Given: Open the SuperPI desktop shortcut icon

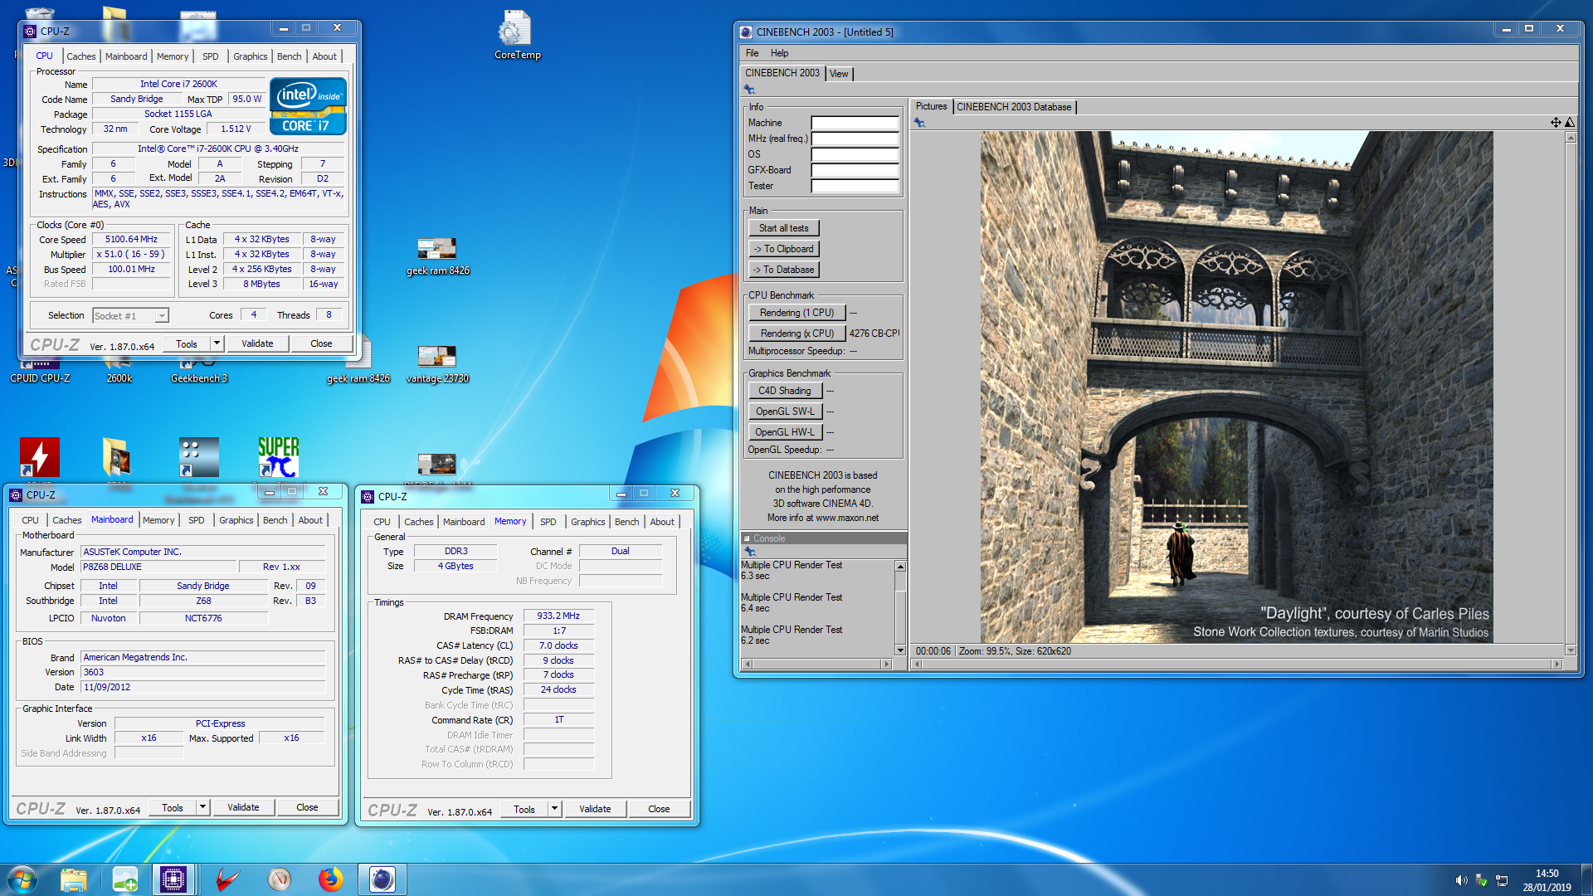Looking at the screenshot, I should click(278, 457).
